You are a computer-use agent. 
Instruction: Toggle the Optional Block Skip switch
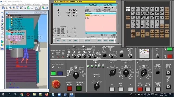point(79,55)
